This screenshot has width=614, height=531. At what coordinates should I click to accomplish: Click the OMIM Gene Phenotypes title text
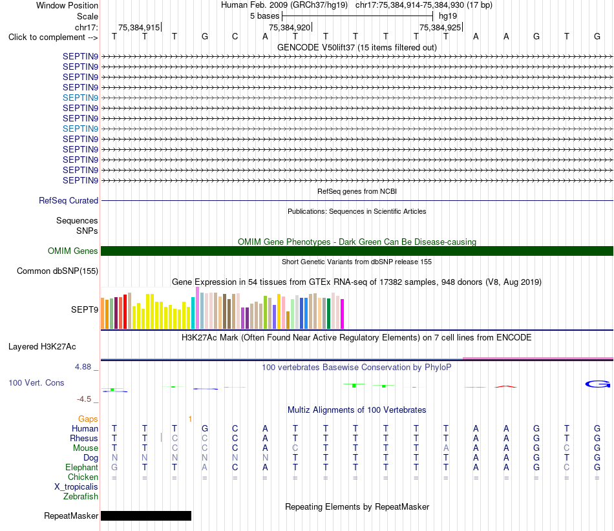[357, 242]
